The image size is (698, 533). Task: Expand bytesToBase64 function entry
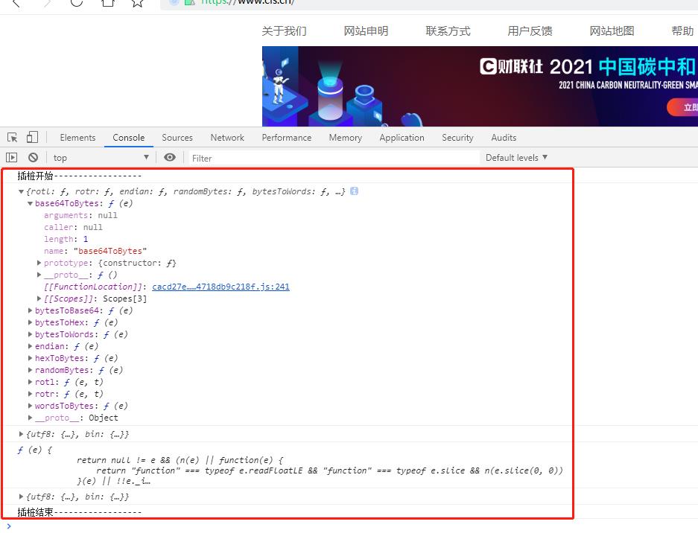click(30, 310)
